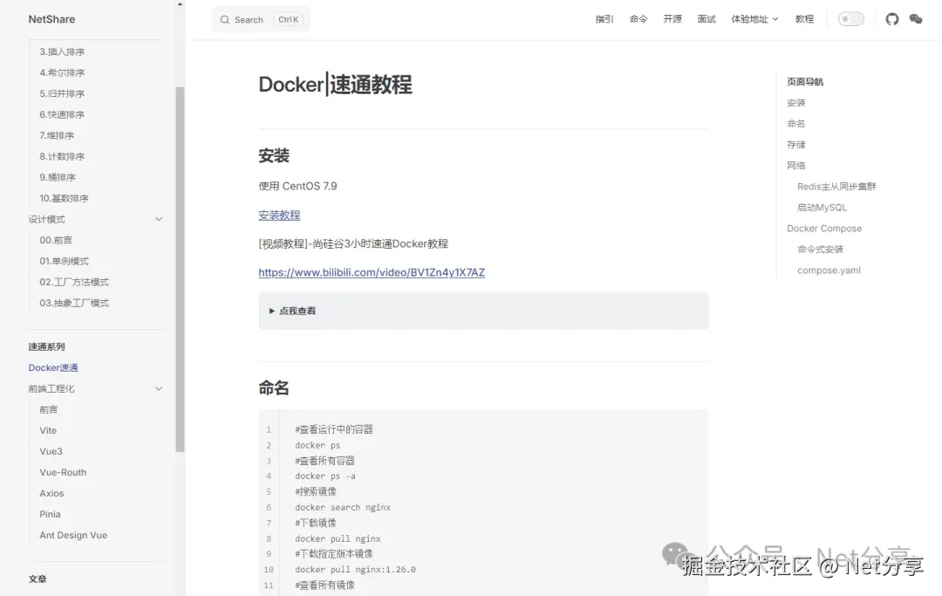This screenshot has height=596, width=942.
Task: Open the GitHub icon link
Action: (x=892, y=19)
